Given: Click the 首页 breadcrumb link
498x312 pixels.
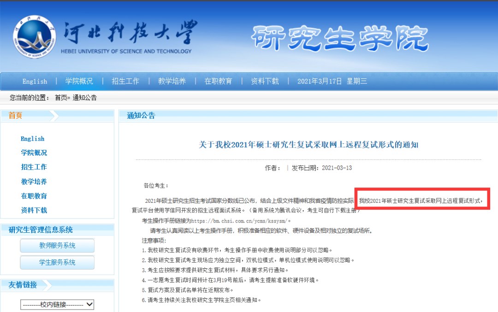Looking at the screenshot, I should (x=61, y=98).
